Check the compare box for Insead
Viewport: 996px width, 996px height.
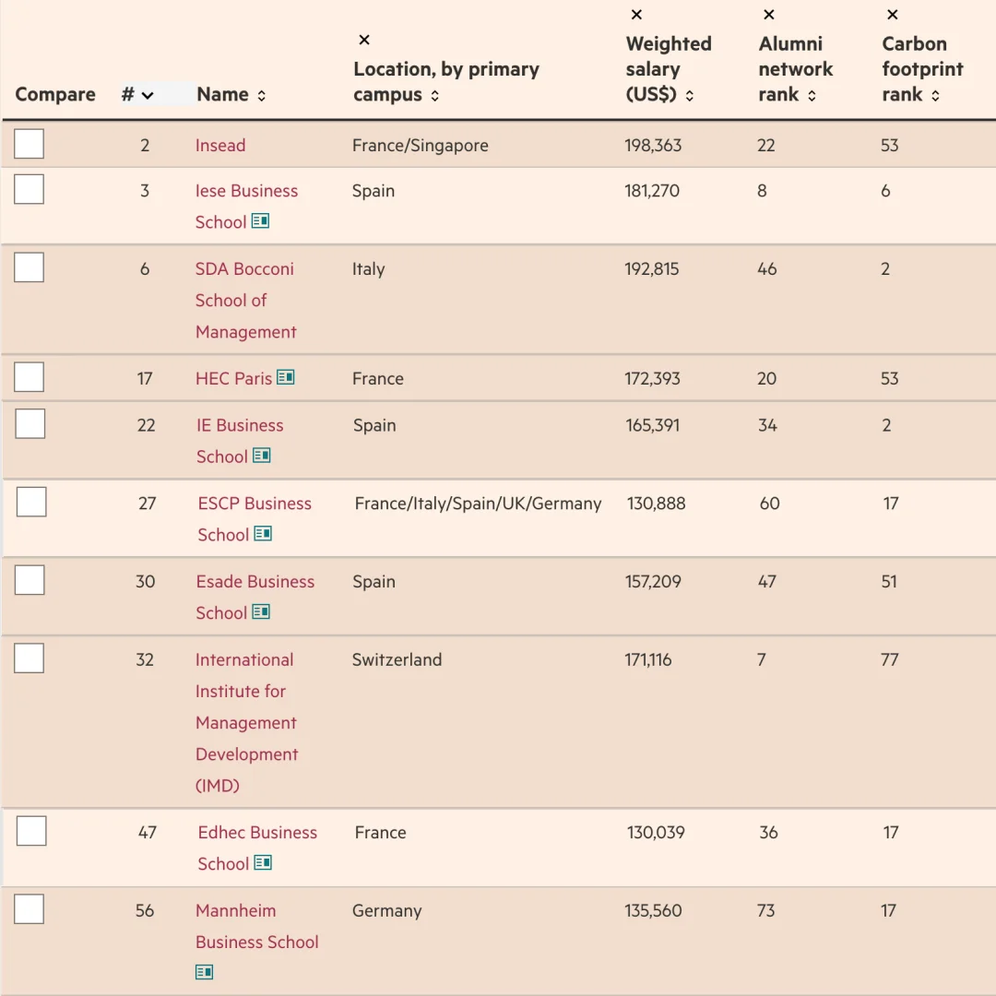coord(30,144)
